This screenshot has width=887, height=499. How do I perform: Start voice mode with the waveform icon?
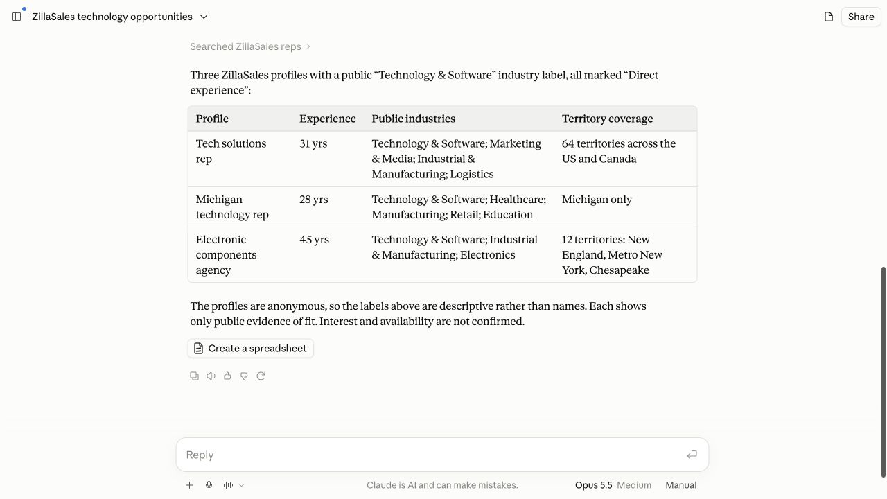point(228,485)
